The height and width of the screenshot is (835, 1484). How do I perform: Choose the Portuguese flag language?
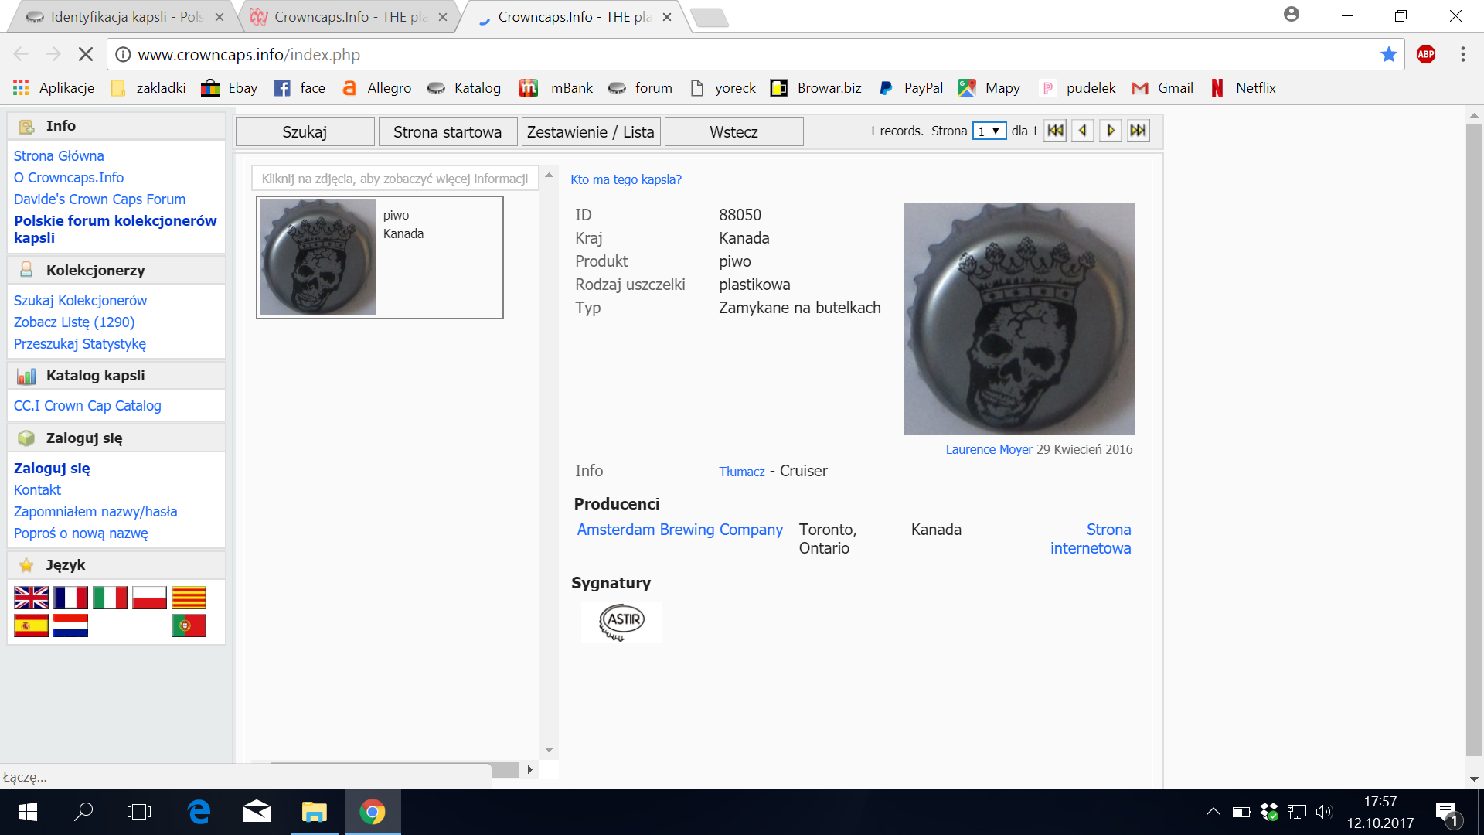point(189,625)
